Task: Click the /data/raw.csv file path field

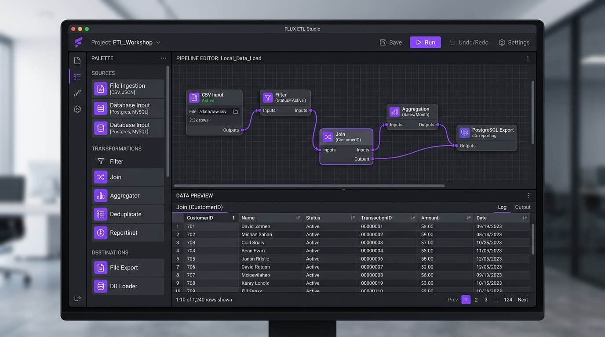Action: (219, 112)
